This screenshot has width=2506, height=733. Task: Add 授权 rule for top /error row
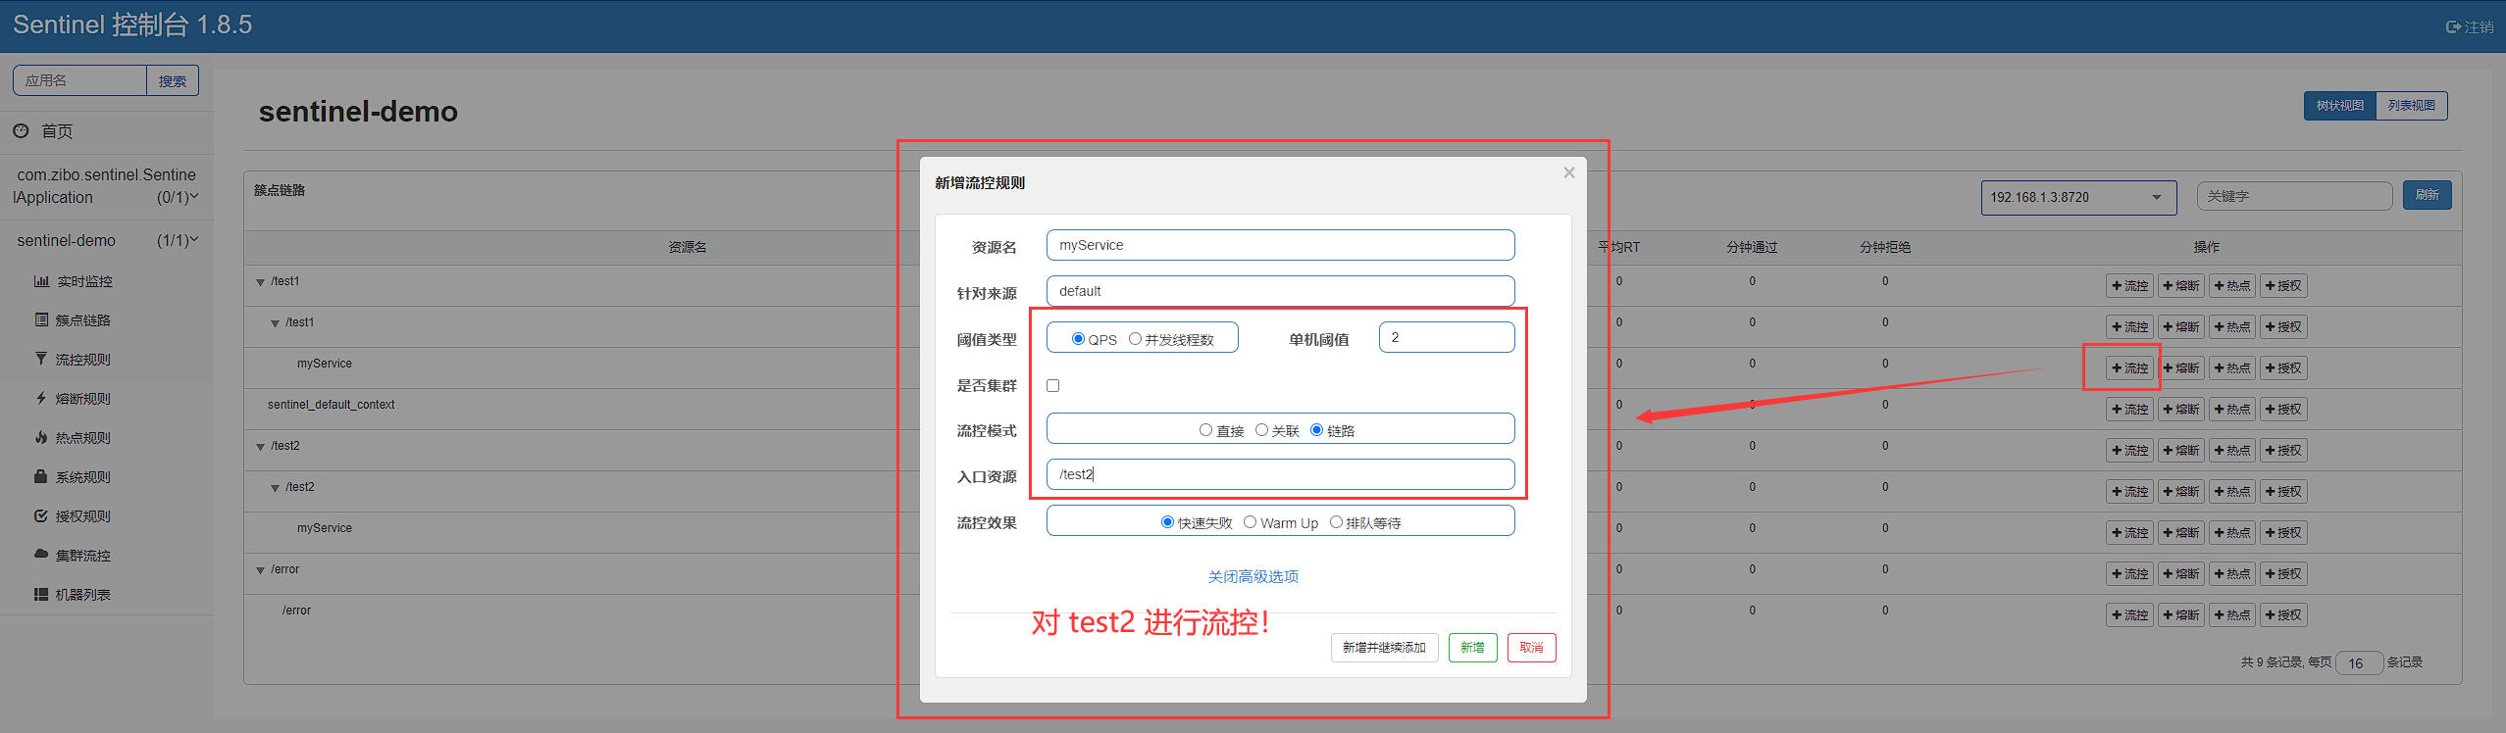click(2283, 574)
